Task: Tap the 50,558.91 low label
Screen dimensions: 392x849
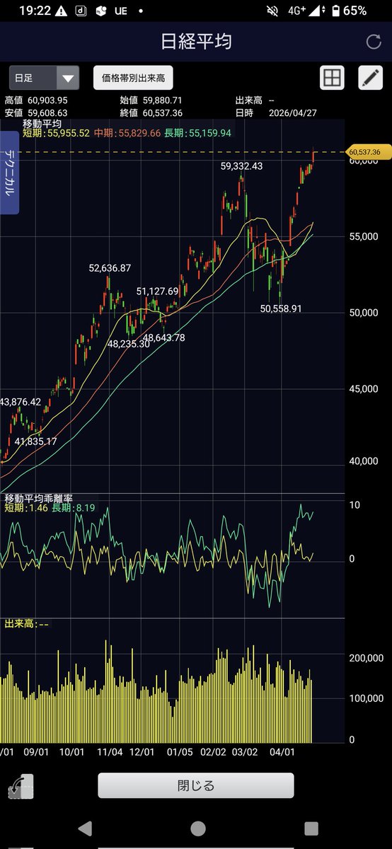Action: 282,308
